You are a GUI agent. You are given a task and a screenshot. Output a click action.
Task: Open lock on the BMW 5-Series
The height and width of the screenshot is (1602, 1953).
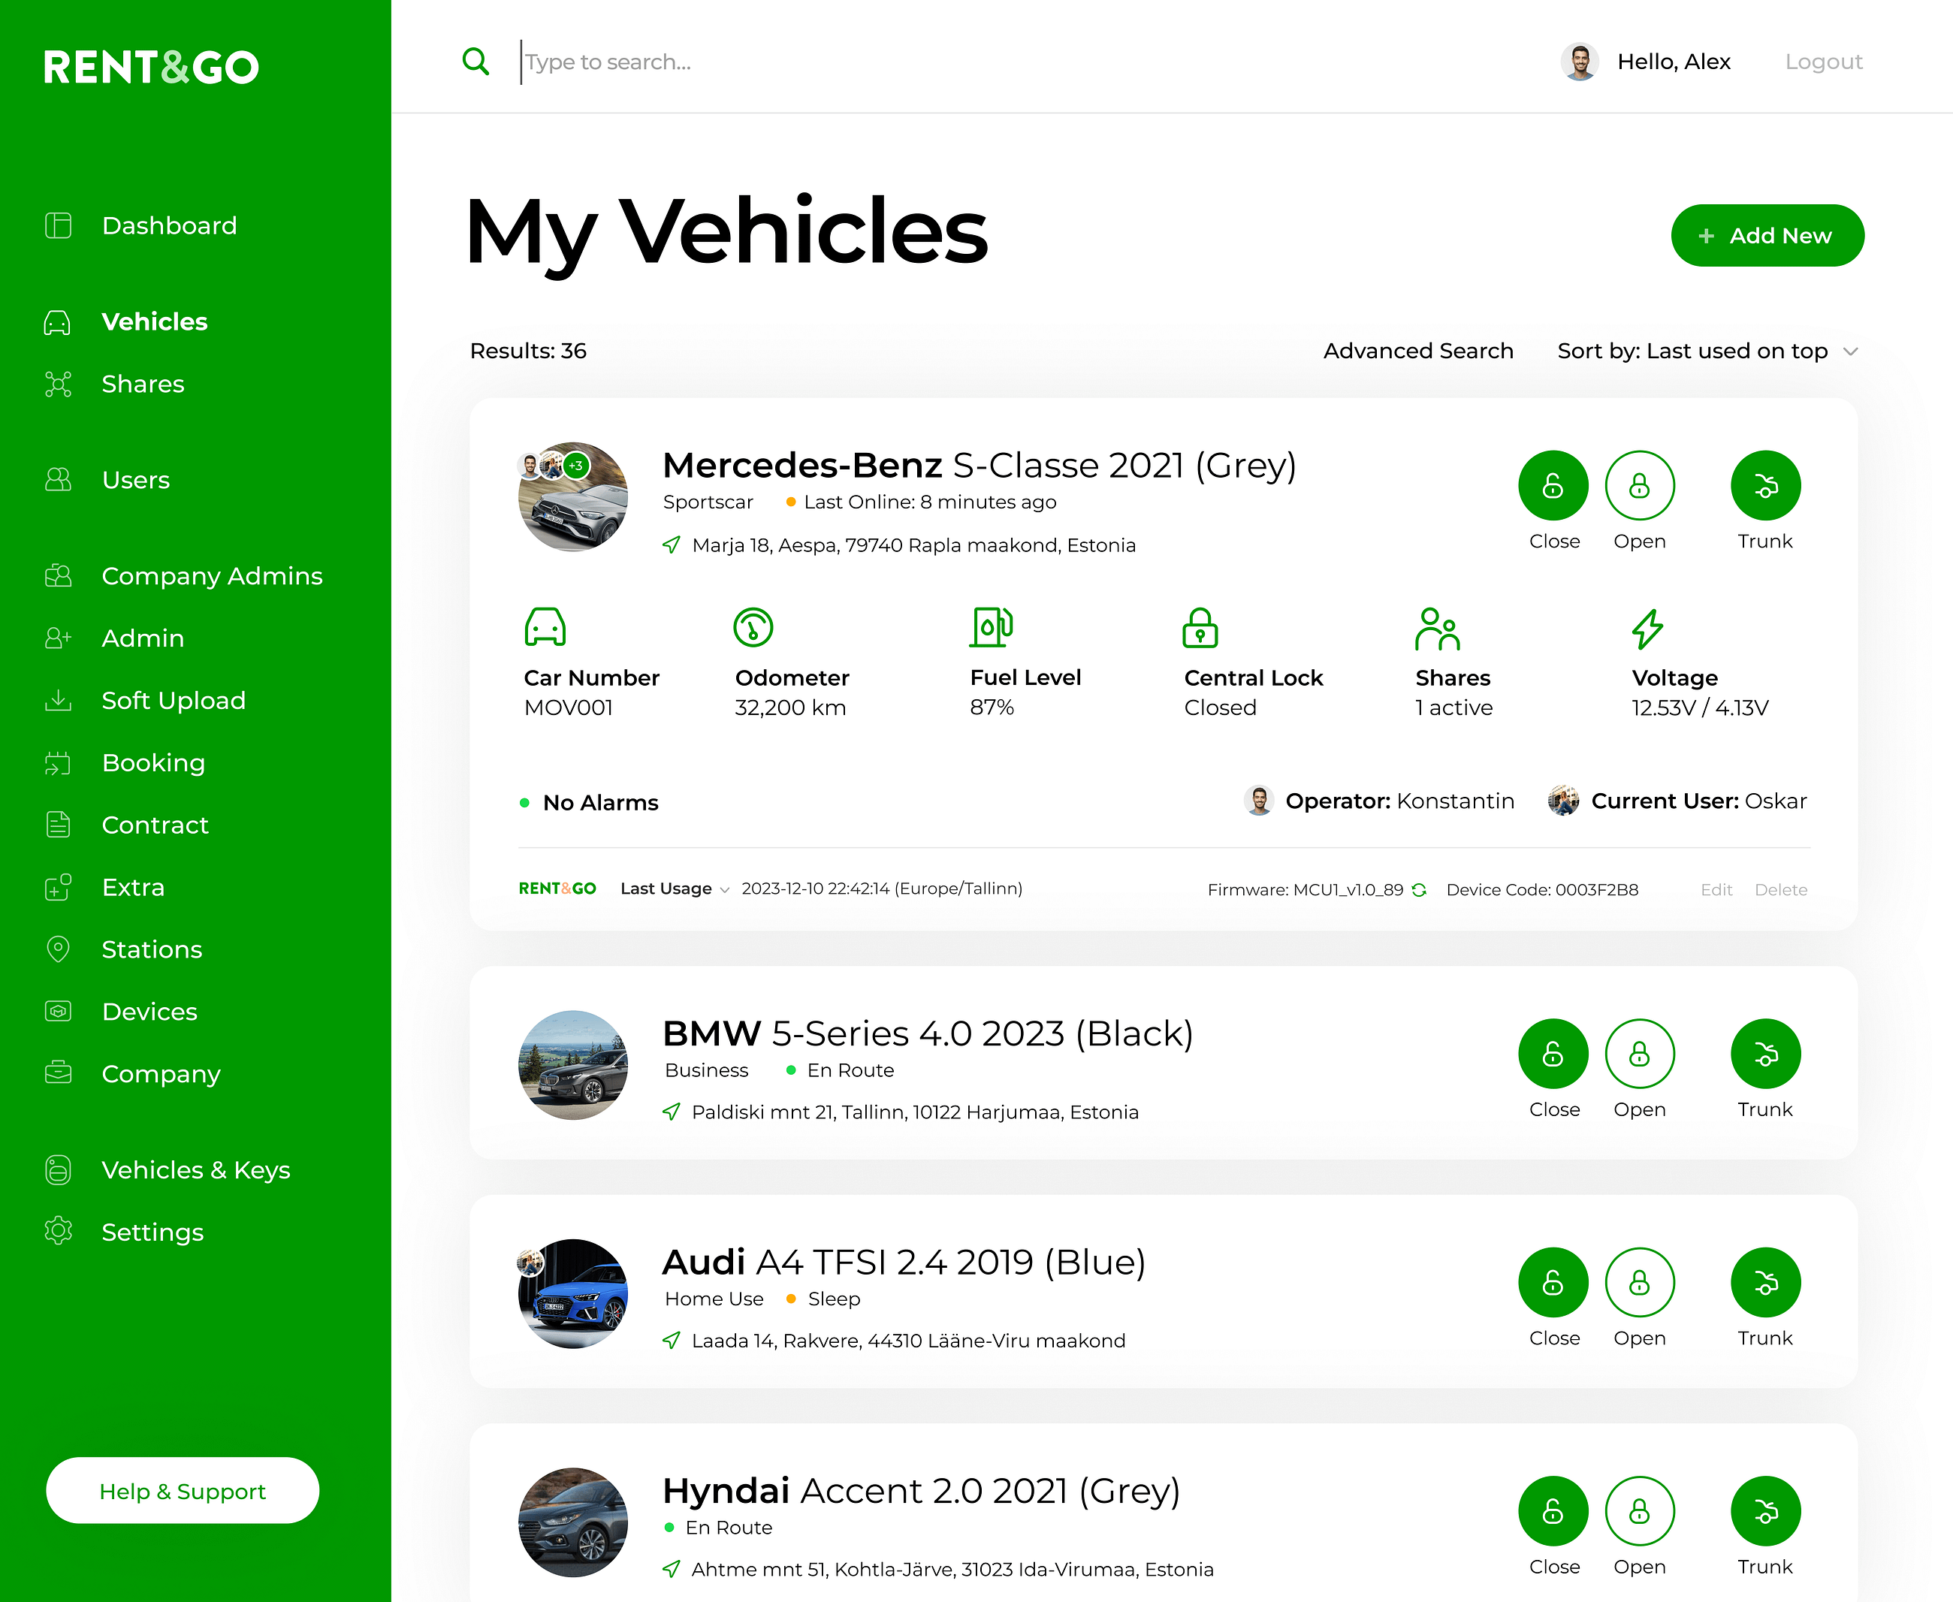[x=1639, y=1054]
